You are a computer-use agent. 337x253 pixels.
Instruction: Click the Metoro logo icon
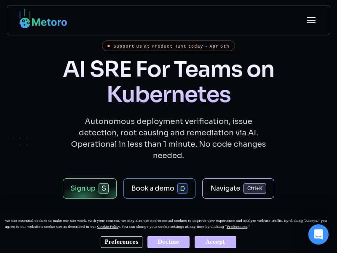(25, 20)
